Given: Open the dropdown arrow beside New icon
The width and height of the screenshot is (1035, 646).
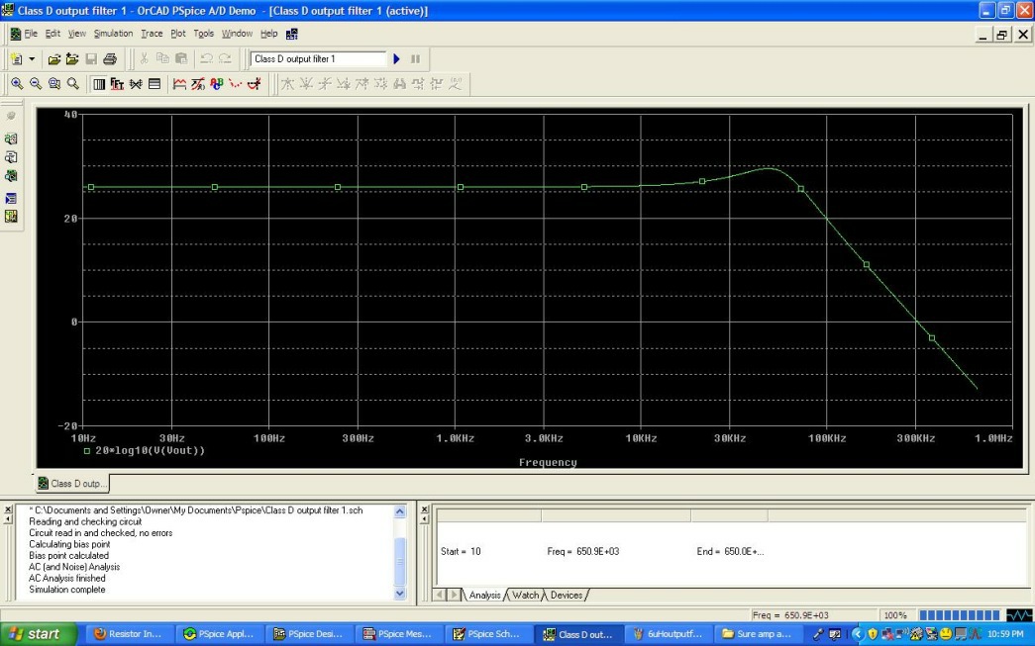Looking at the screenshot, I should pos(32,59).
